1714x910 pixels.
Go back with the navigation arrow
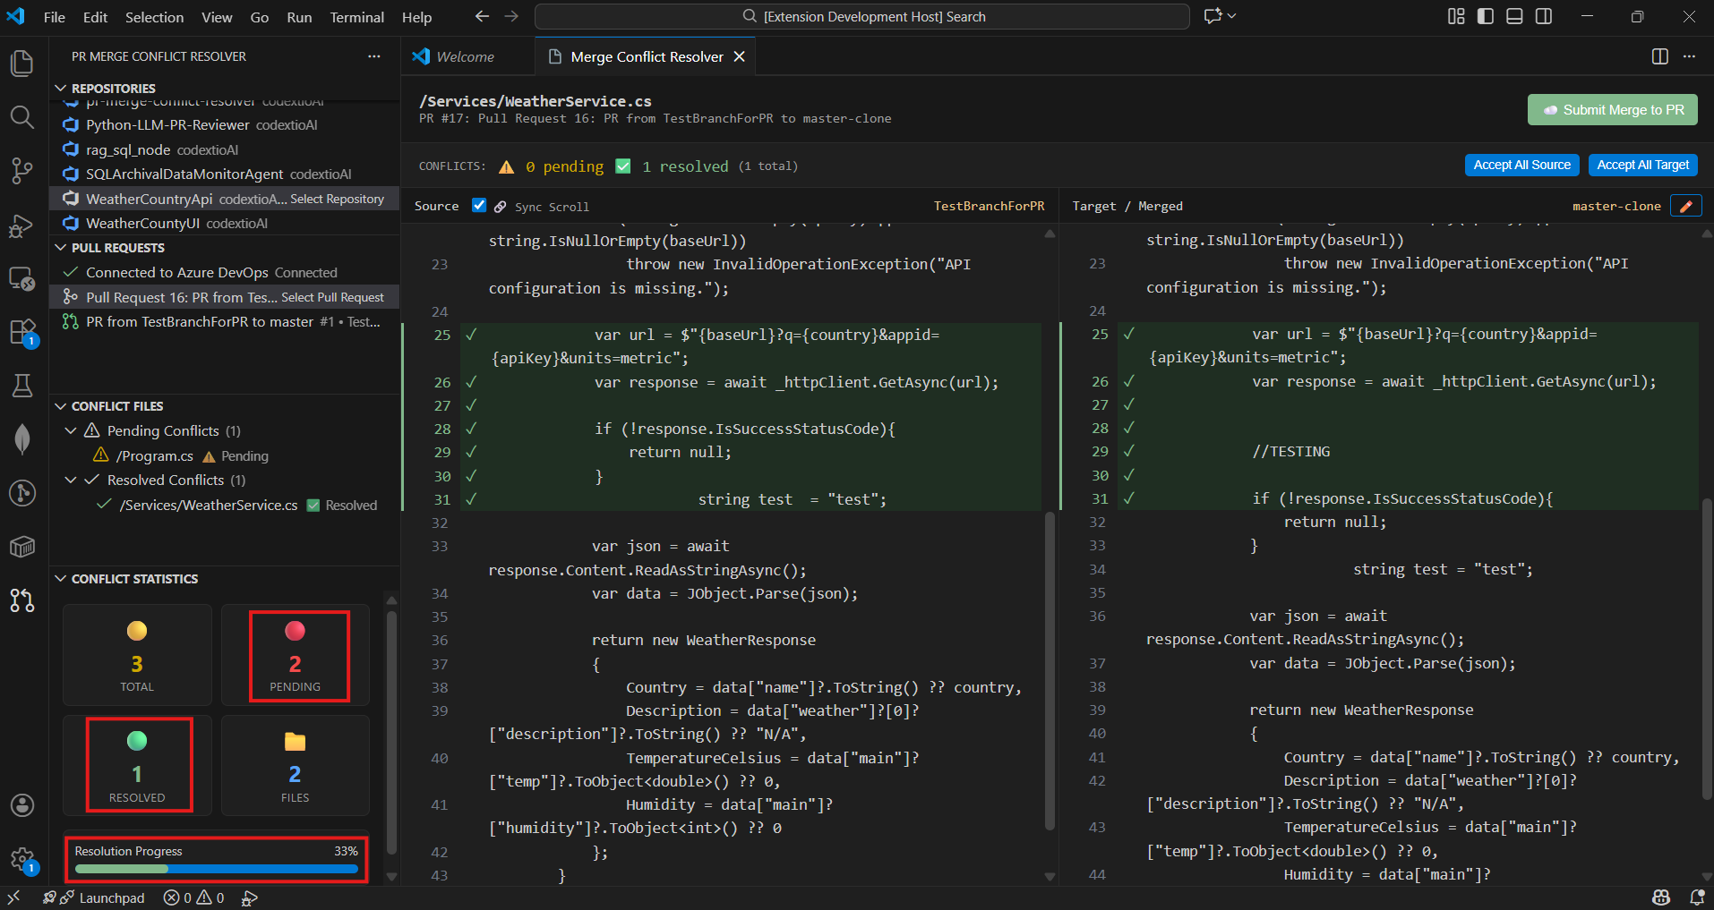coord(482,16)
